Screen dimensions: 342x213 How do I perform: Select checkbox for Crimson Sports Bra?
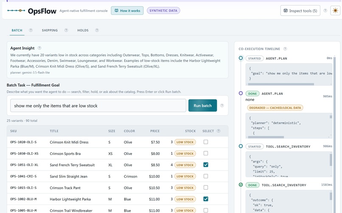click(x=206, y=153)
